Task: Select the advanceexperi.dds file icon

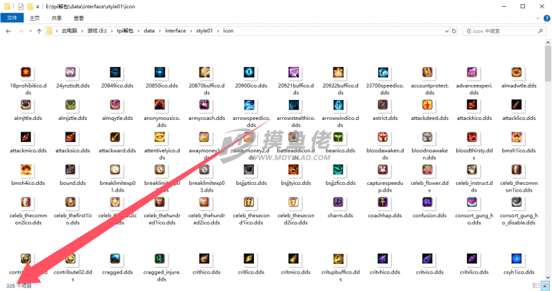Action: coord(472,72)
